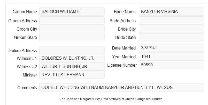Select the Future Address field

pos(72,50)
